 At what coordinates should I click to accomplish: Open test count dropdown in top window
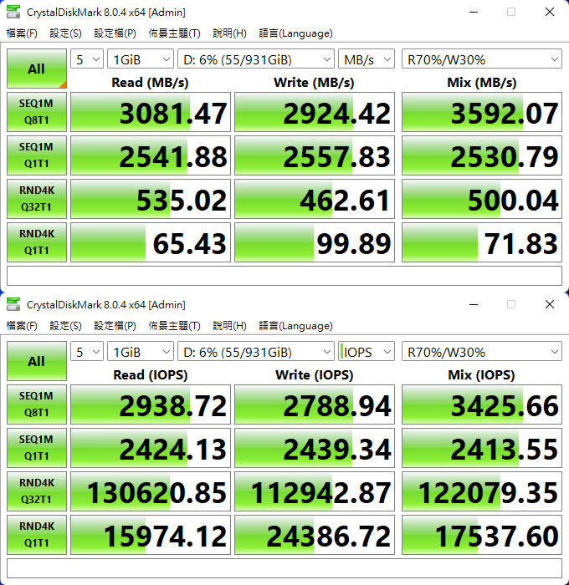[x=87, y=59]
